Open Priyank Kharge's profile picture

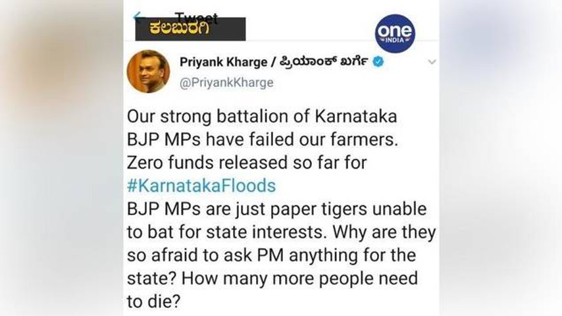click(148, 71)
